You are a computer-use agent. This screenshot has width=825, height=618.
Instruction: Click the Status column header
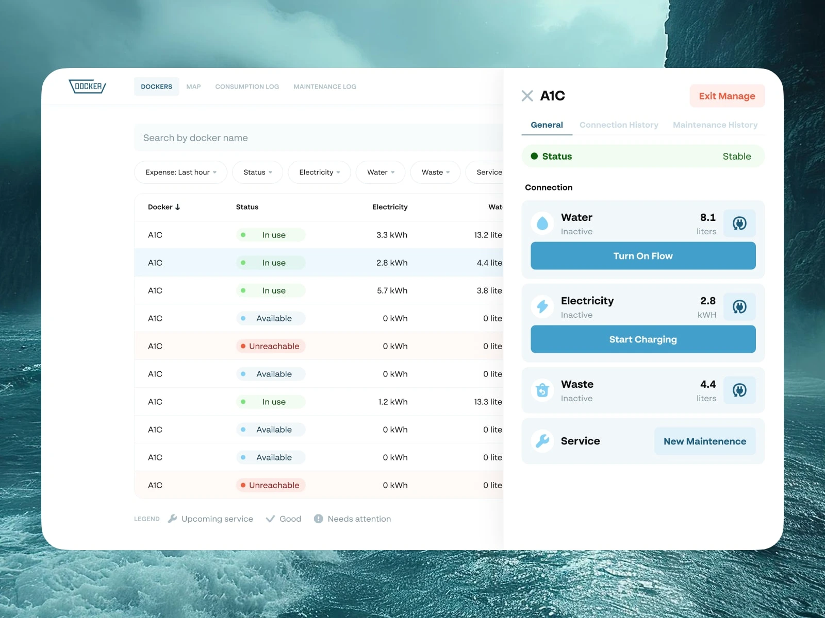coord(247,207)
